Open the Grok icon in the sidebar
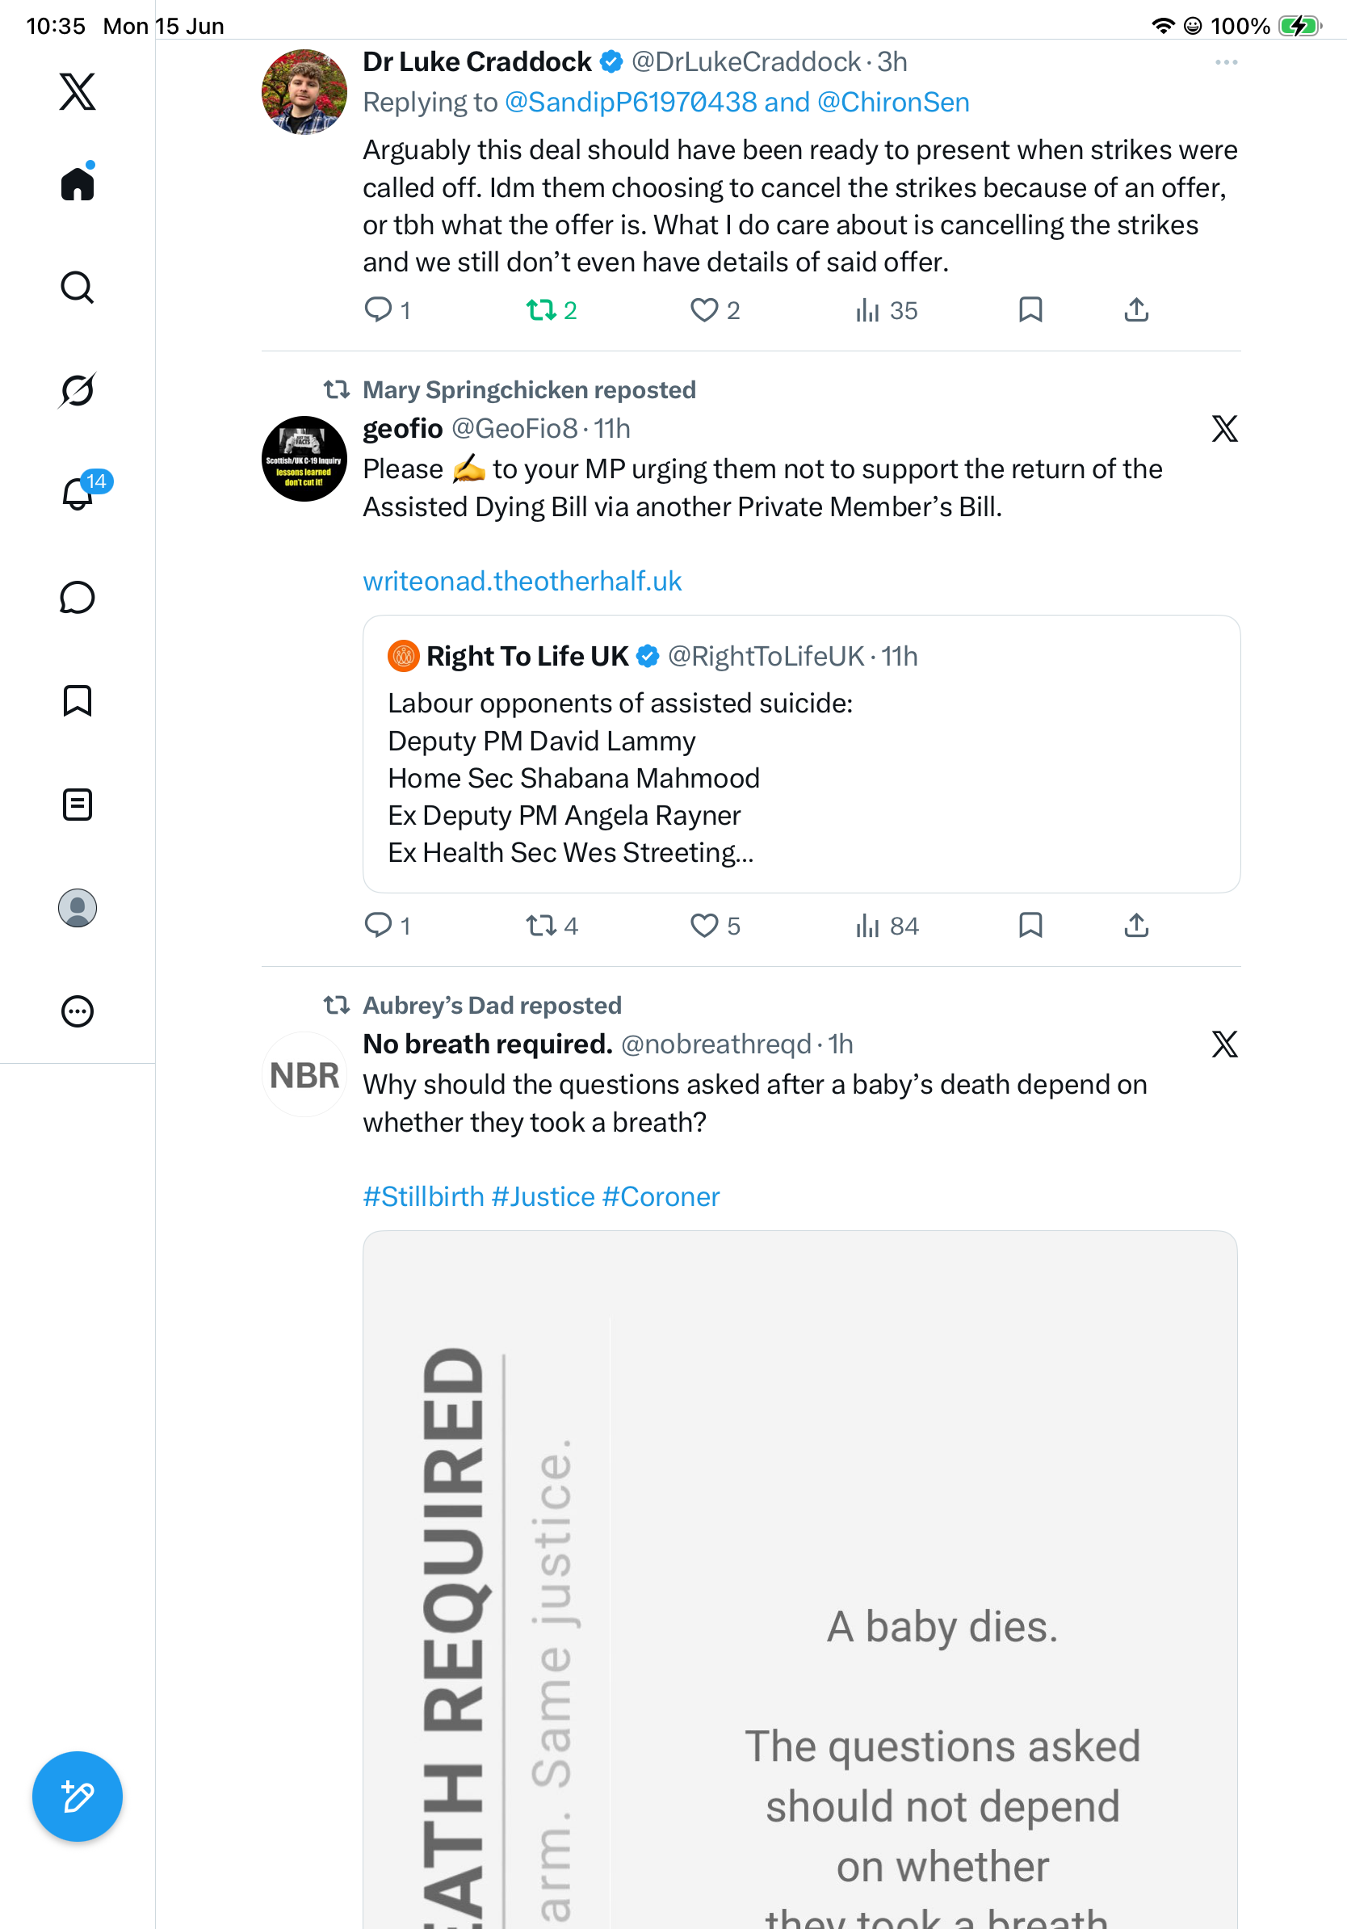1347x1929 pixels. point(78,390)
